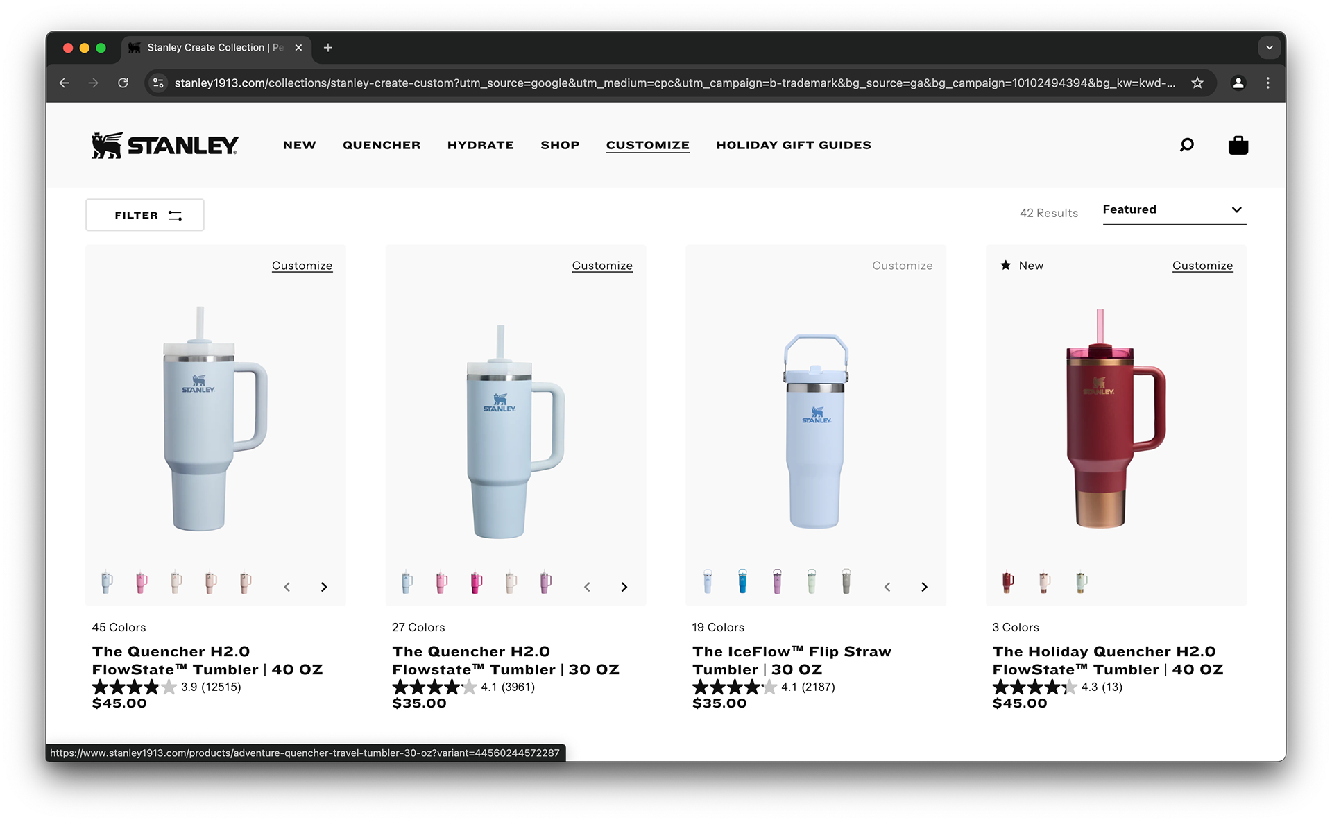Open The Quencher H2.0 Flowstate Tumbler 30 OZ title

506,660
